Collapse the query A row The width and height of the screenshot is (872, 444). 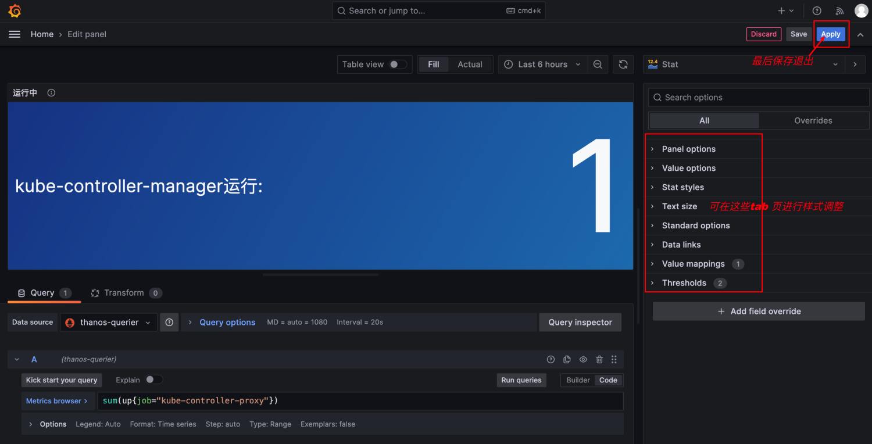pyautogui.click(x=17, y=360)
